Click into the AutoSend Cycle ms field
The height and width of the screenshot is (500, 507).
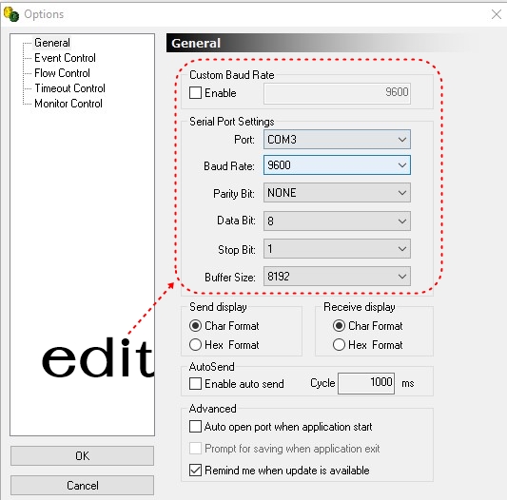(366, 383)
